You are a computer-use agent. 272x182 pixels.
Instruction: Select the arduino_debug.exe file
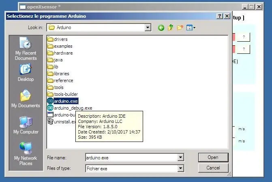(70, 108)
